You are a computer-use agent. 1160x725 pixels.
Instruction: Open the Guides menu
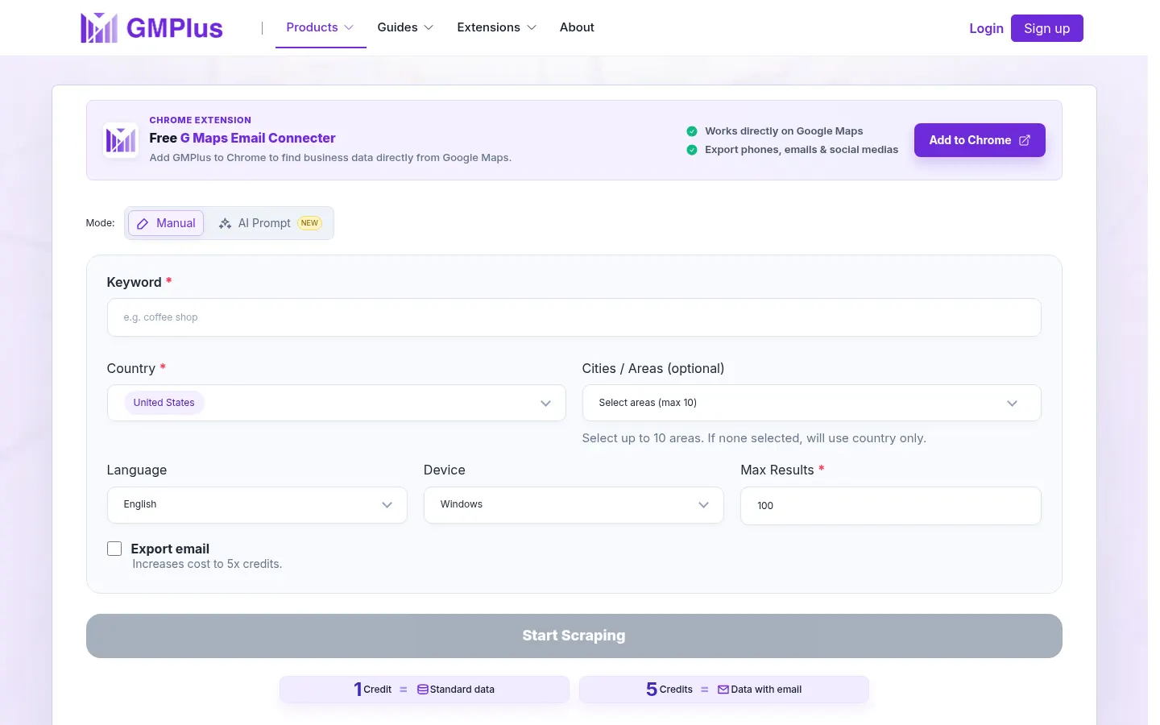point(406,27)
